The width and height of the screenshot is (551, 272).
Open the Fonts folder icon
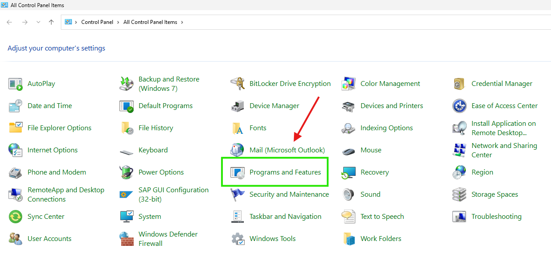(238, 128)
